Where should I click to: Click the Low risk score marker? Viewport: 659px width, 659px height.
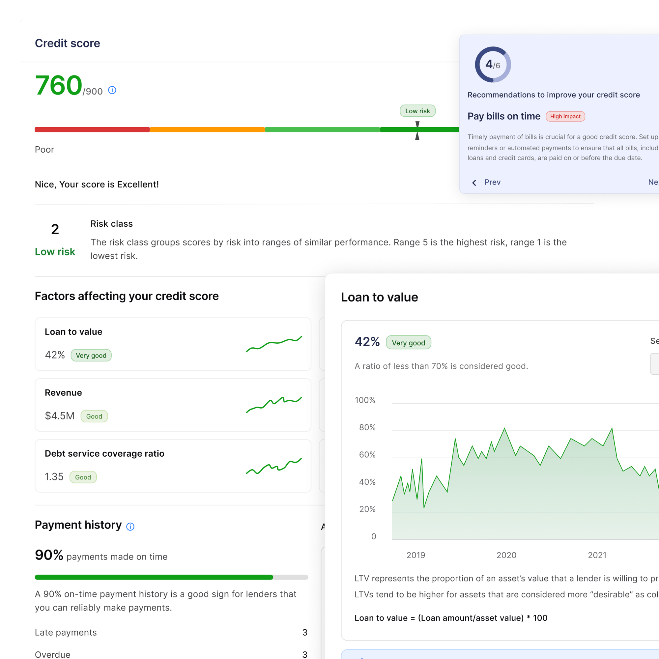[x=417, y=130]
